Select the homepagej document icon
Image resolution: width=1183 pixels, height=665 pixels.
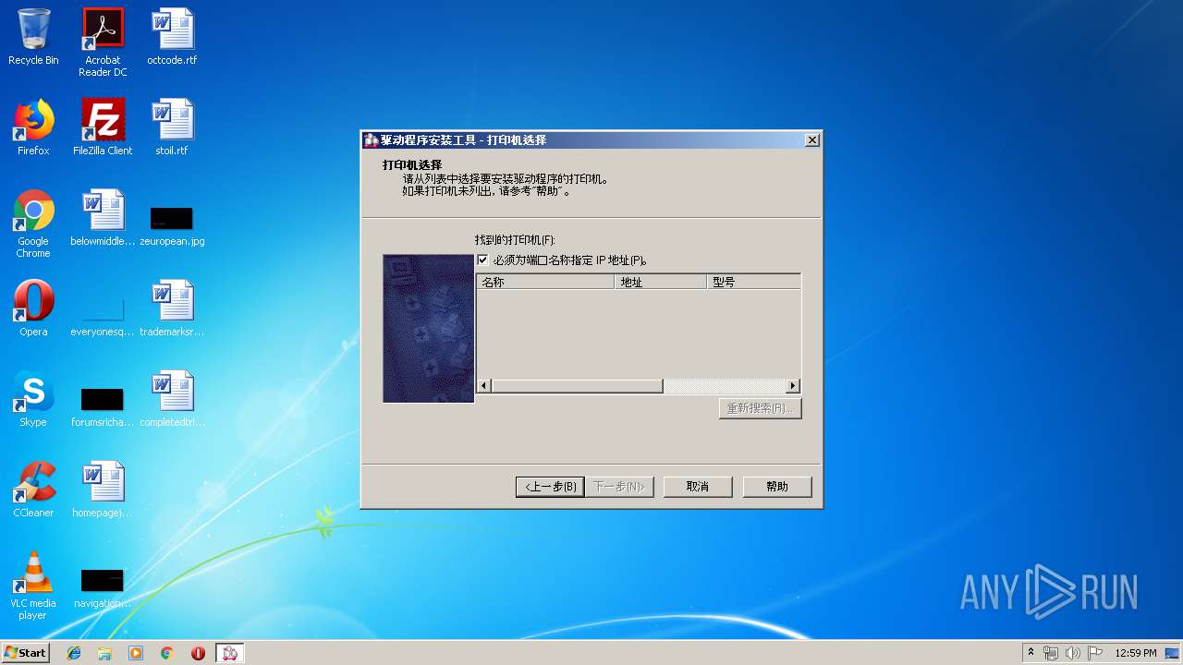103,490
